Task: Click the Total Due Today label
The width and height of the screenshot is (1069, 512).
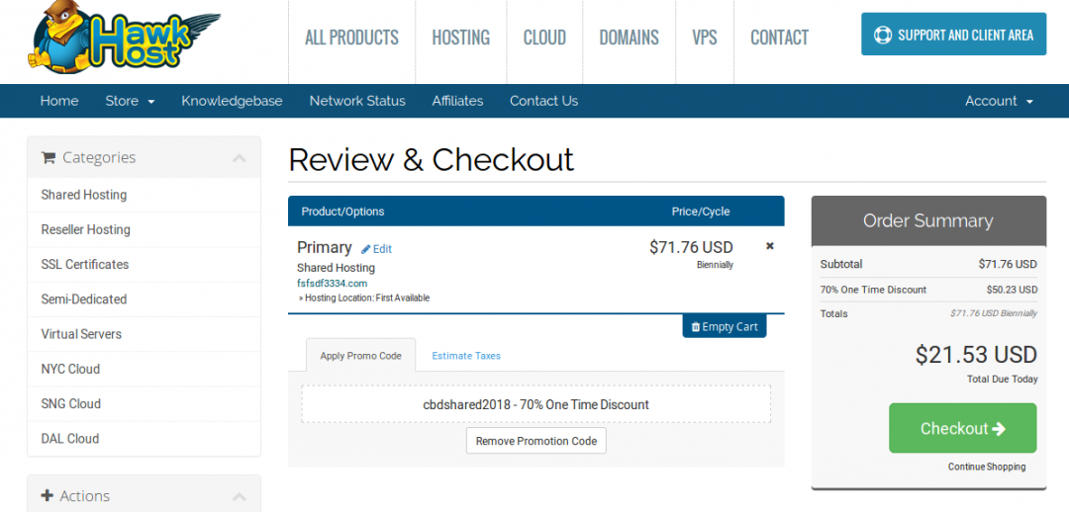Action: (x=1002, y=380)
